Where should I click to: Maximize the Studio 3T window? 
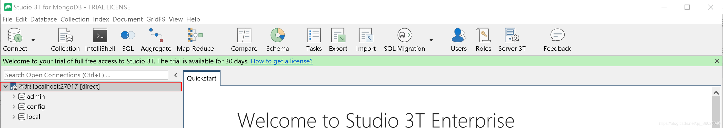tap(687, 7)
